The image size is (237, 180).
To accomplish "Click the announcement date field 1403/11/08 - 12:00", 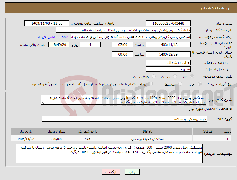I will coord(47,23).
